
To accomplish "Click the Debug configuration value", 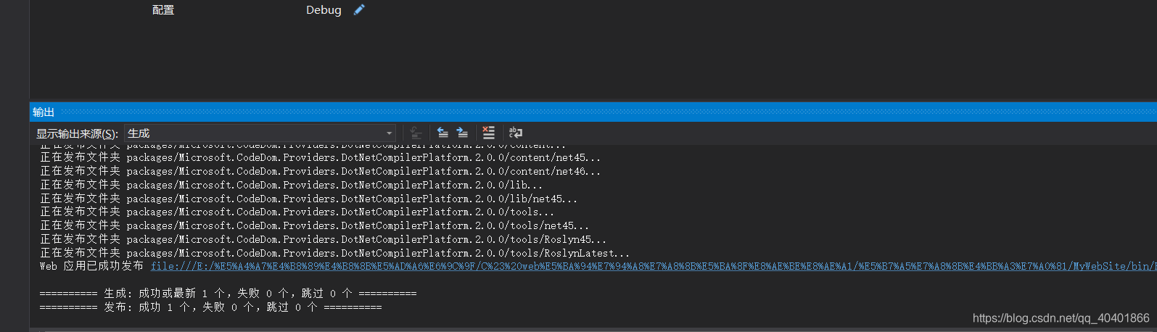I will tap(324, 10).
